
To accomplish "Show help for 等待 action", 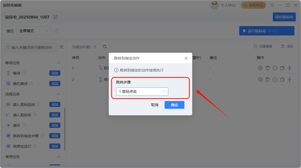I will pyautogui.click(x=24, y=73).
